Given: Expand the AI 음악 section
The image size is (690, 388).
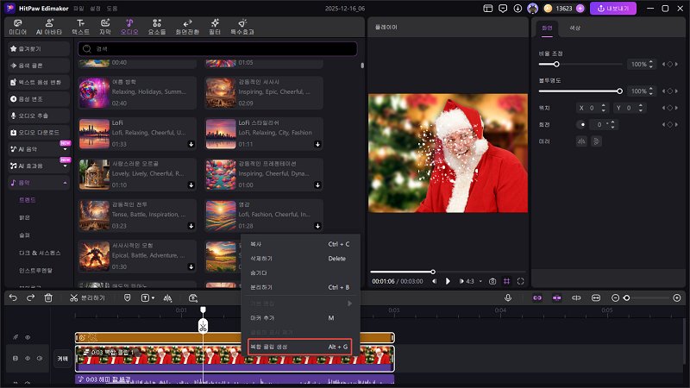Looking at the screenshot, I should pyautogui.click(x=66, y=150).
